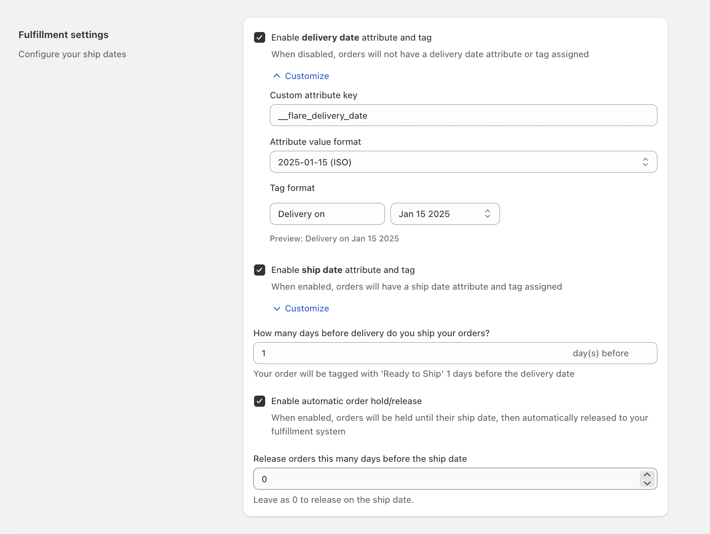Click the down chevron beside ship date Customize

[277, 308]
